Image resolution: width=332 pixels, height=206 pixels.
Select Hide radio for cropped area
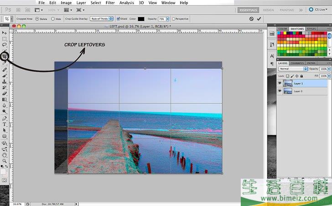pos(53,19)
